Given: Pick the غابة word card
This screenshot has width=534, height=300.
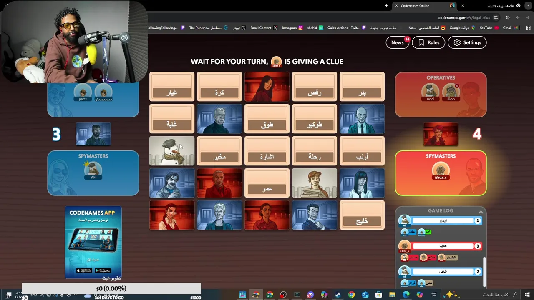Looking at the screenshot, I should pyautogui.click(x=172, y=119).
